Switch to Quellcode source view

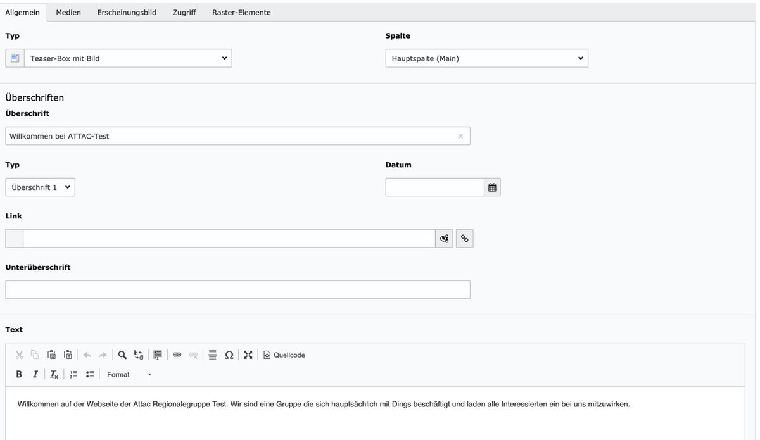pyautogui.click(x=284, y=355)
